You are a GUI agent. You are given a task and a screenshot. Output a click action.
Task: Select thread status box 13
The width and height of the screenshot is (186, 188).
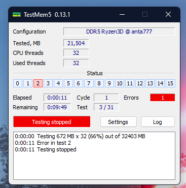click(150, 83)
